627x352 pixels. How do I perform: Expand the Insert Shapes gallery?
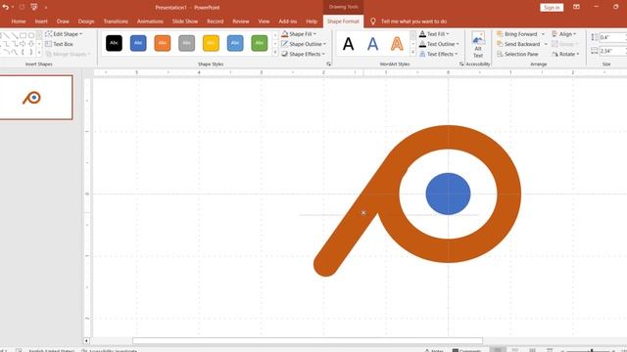click(x=39, y=52)
